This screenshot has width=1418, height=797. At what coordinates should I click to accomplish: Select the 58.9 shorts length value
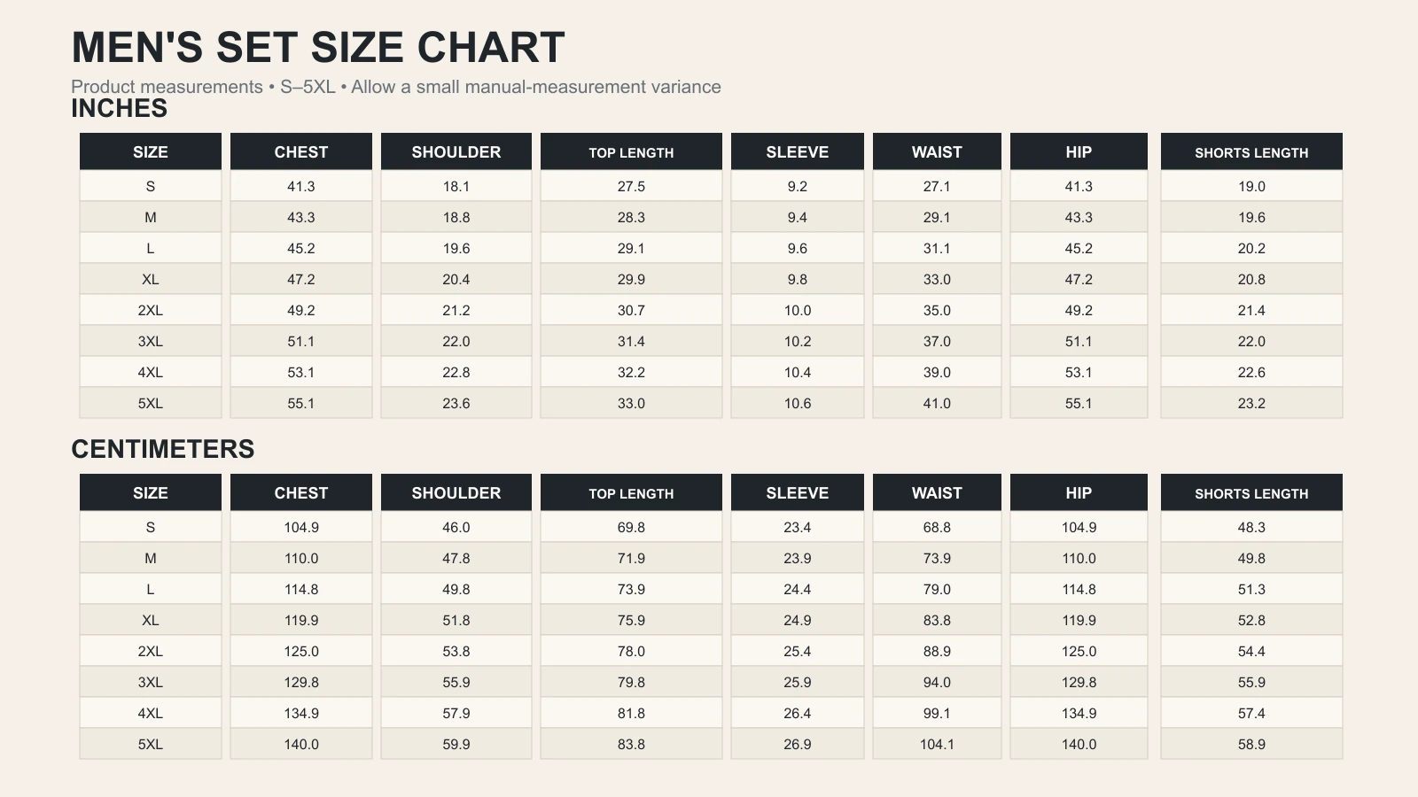coord(1251,744)
